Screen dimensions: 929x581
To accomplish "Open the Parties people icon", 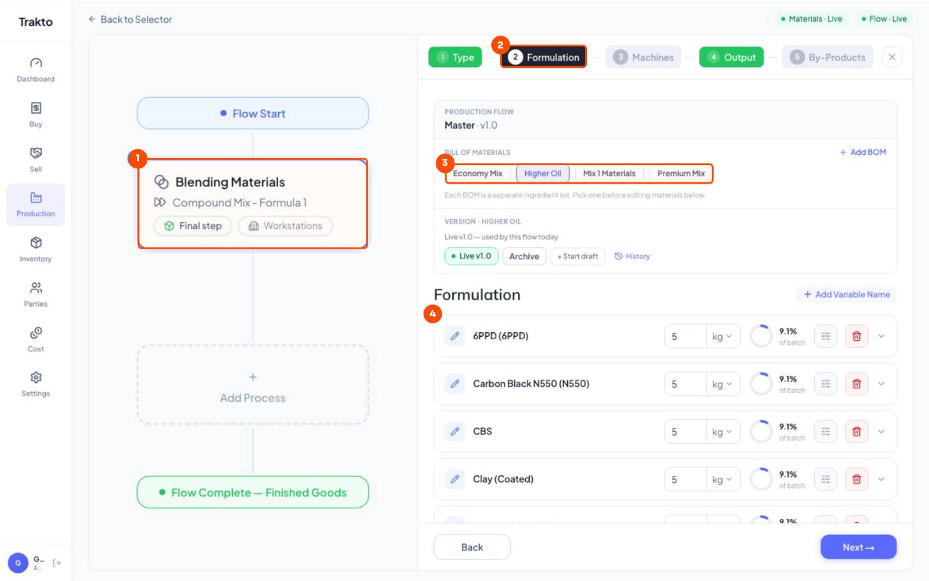I will click(x=36, y=288).
